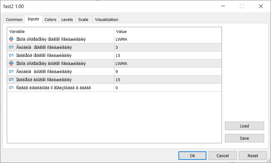Screen dimensions: 271x163
Task: Click the enum icon beside the 'âòîðîãî' LWMA row
Action: [x=11, y=63]
